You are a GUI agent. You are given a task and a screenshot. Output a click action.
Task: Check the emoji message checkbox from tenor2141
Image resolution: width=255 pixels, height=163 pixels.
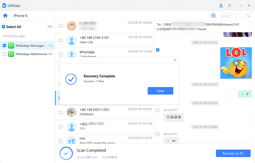coord(158,110)
